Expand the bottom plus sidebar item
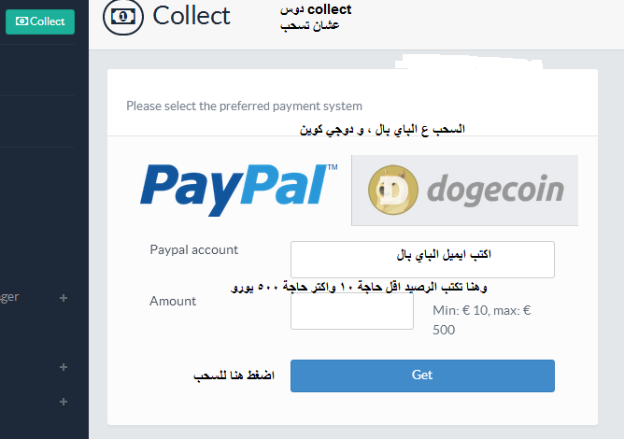The image size is (624, 439). [x=64, y=402]
